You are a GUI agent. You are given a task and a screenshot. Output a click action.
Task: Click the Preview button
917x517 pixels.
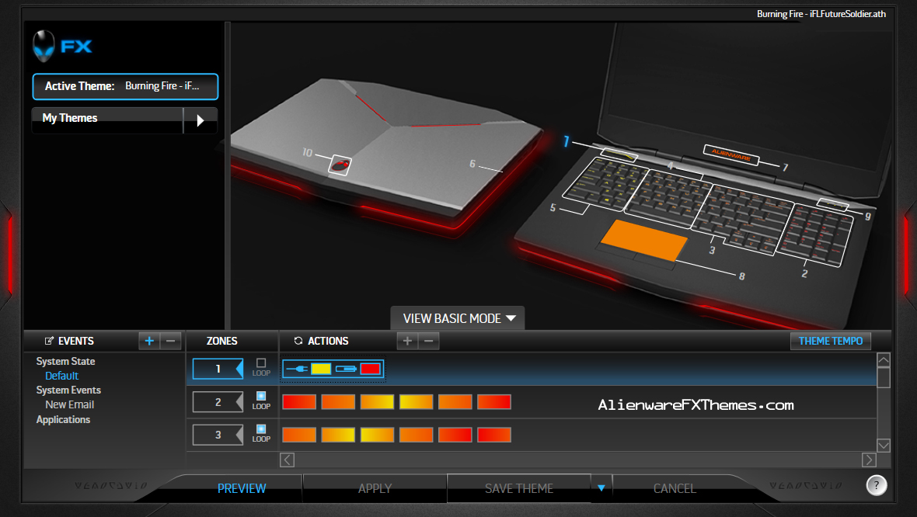pos(242,488)
